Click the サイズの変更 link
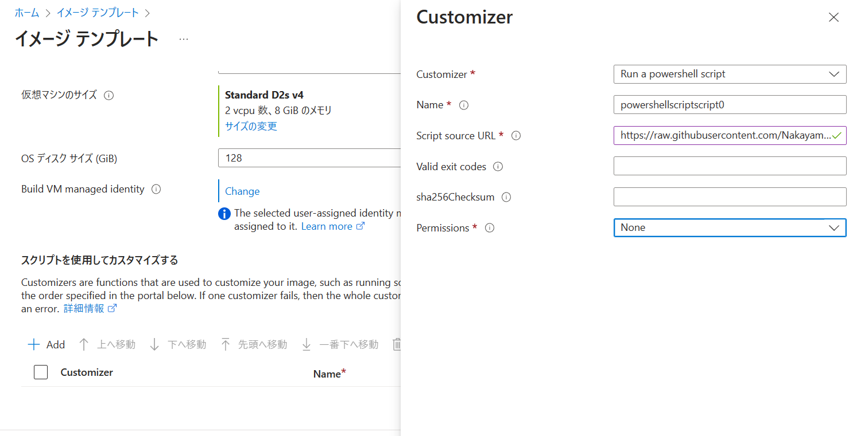857x436 pixels. coord(251,126)
